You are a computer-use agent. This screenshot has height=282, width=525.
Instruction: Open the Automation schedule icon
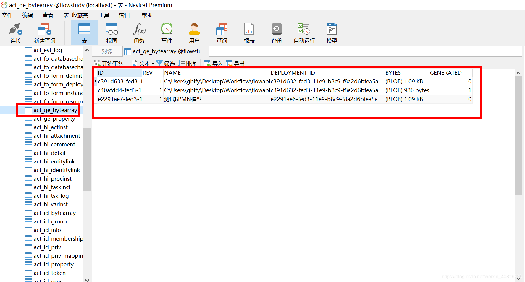pyautogui.click(x=304, y=29)
